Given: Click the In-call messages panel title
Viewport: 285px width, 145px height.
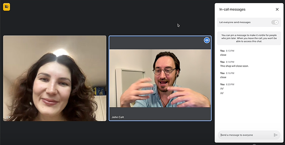Looking at the screenshot, I should [x=232, y=9].
